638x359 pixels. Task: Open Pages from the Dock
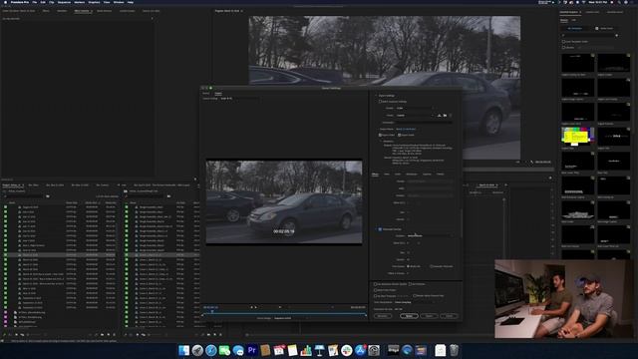[x=333, y=350]
